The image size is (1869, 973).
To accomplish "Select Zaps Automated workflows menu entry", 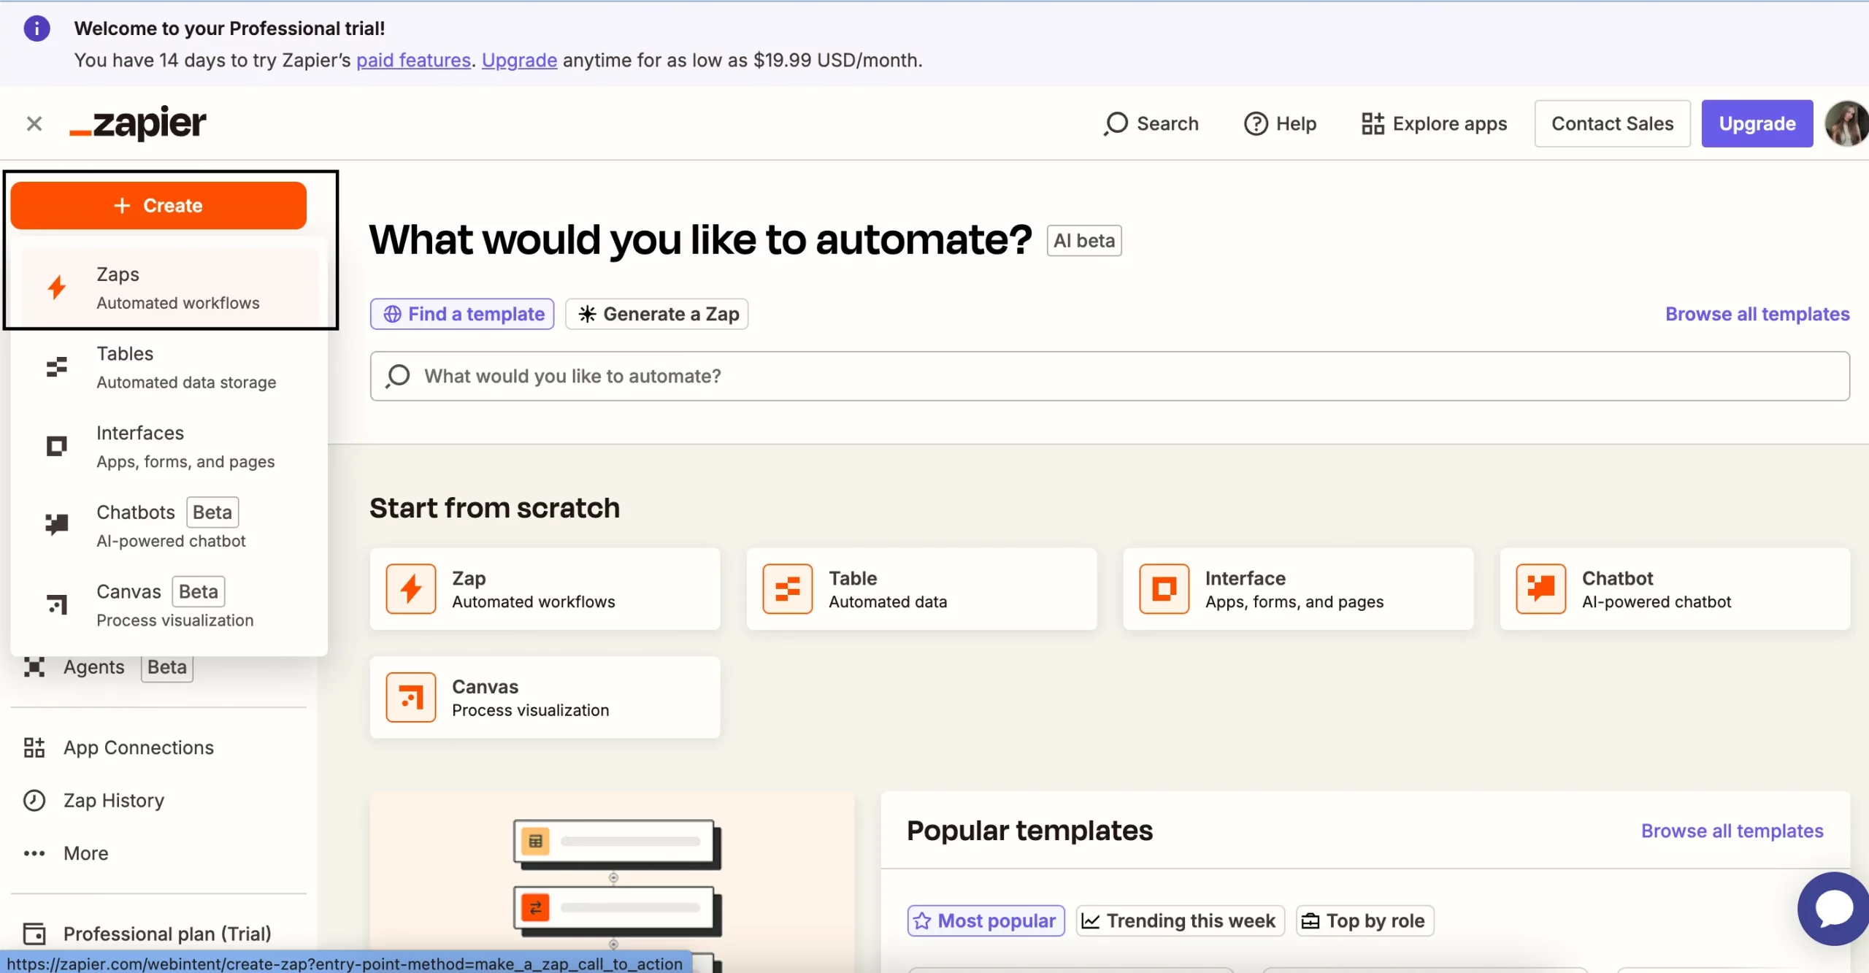I will 170,288.
